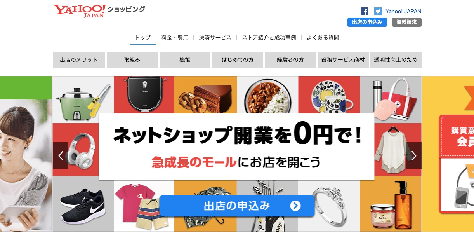Open the Twitter icon link
This screenshot has height=232, width=474.
pos(378,11)
